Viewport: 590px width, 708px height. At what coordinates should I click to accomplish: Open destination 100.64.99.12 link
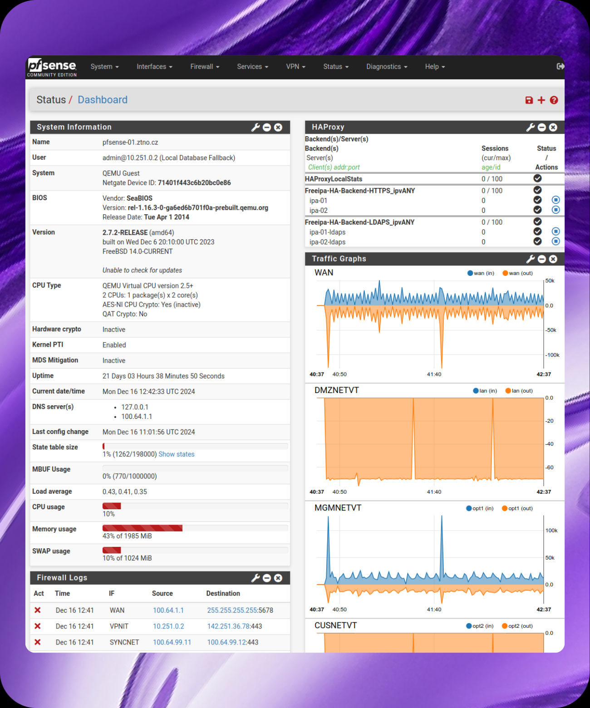click(x=226, y=642)
